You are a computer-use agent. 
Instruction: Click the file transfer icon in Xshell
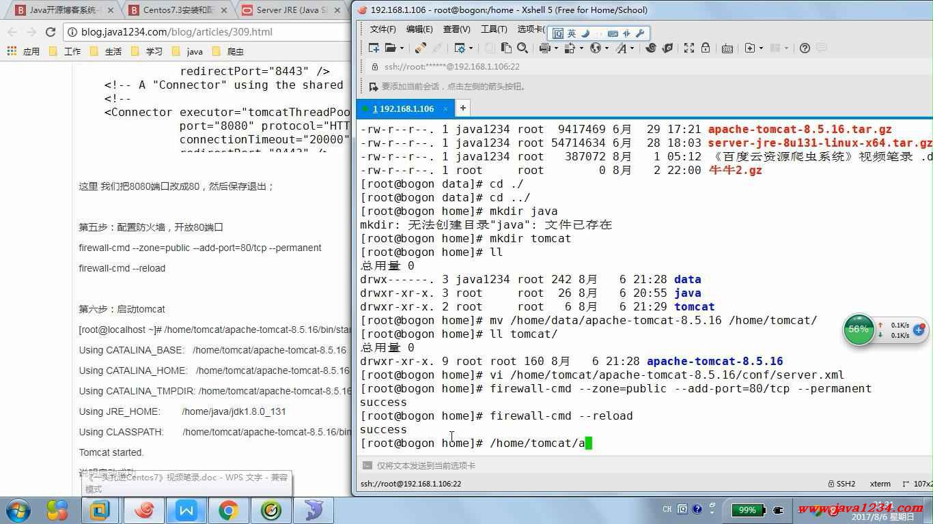click(x=570, y=48)
